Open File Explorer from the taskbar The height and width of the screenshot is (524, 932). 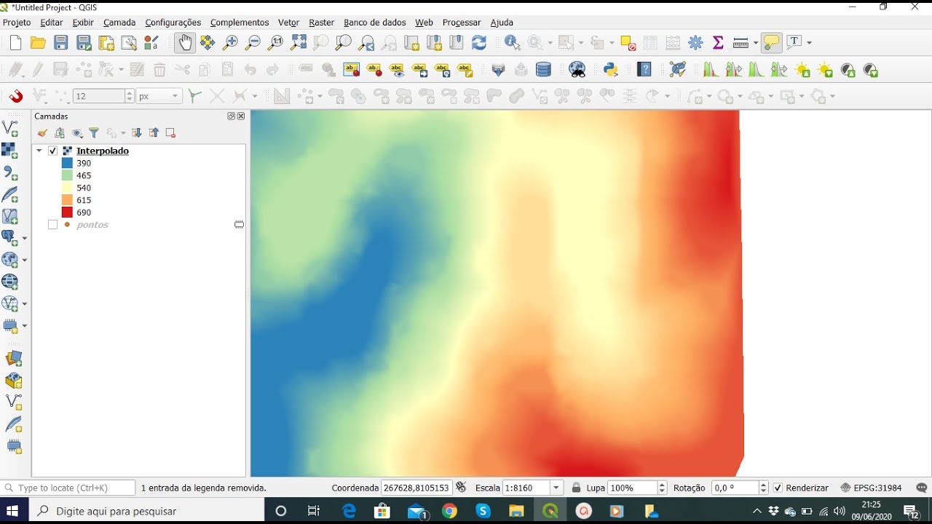pyautogui.click(x=516, y=511)
